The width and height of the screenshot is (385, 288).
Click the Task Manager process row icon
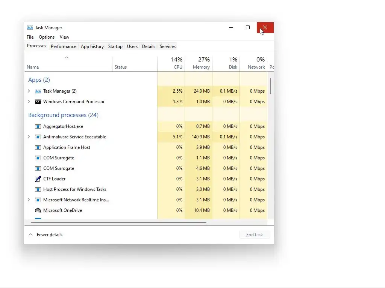tap(38, 91)
